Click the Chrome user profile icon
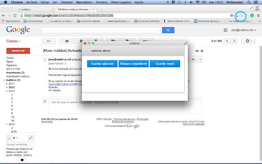This screenshot has width=262, height=164. coord(257,8)
